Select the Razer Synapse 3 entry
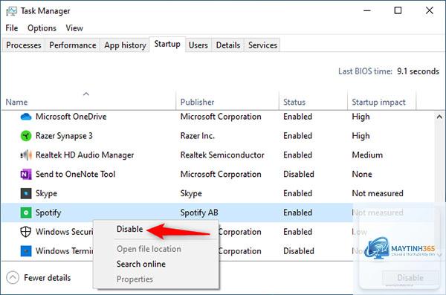Viewport: 446px width, 295px height. point(64,136)
